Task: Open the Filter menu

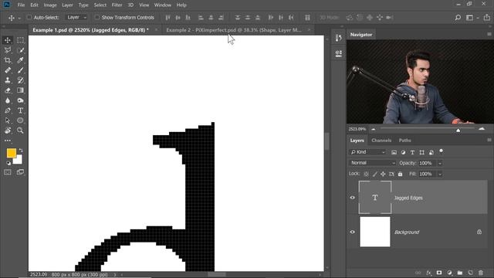Action: coord(117,5)
